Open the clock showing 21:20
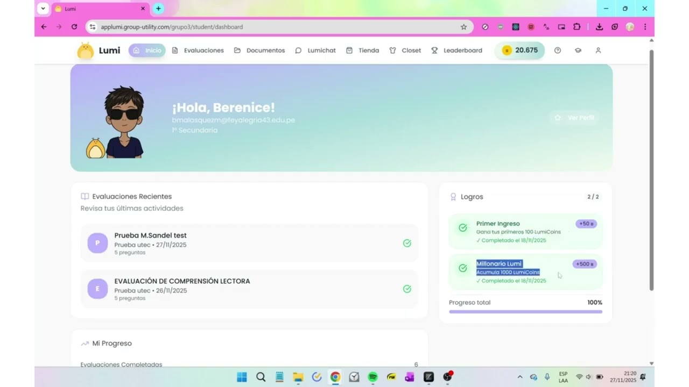The image size is (689, 387). 623,377
